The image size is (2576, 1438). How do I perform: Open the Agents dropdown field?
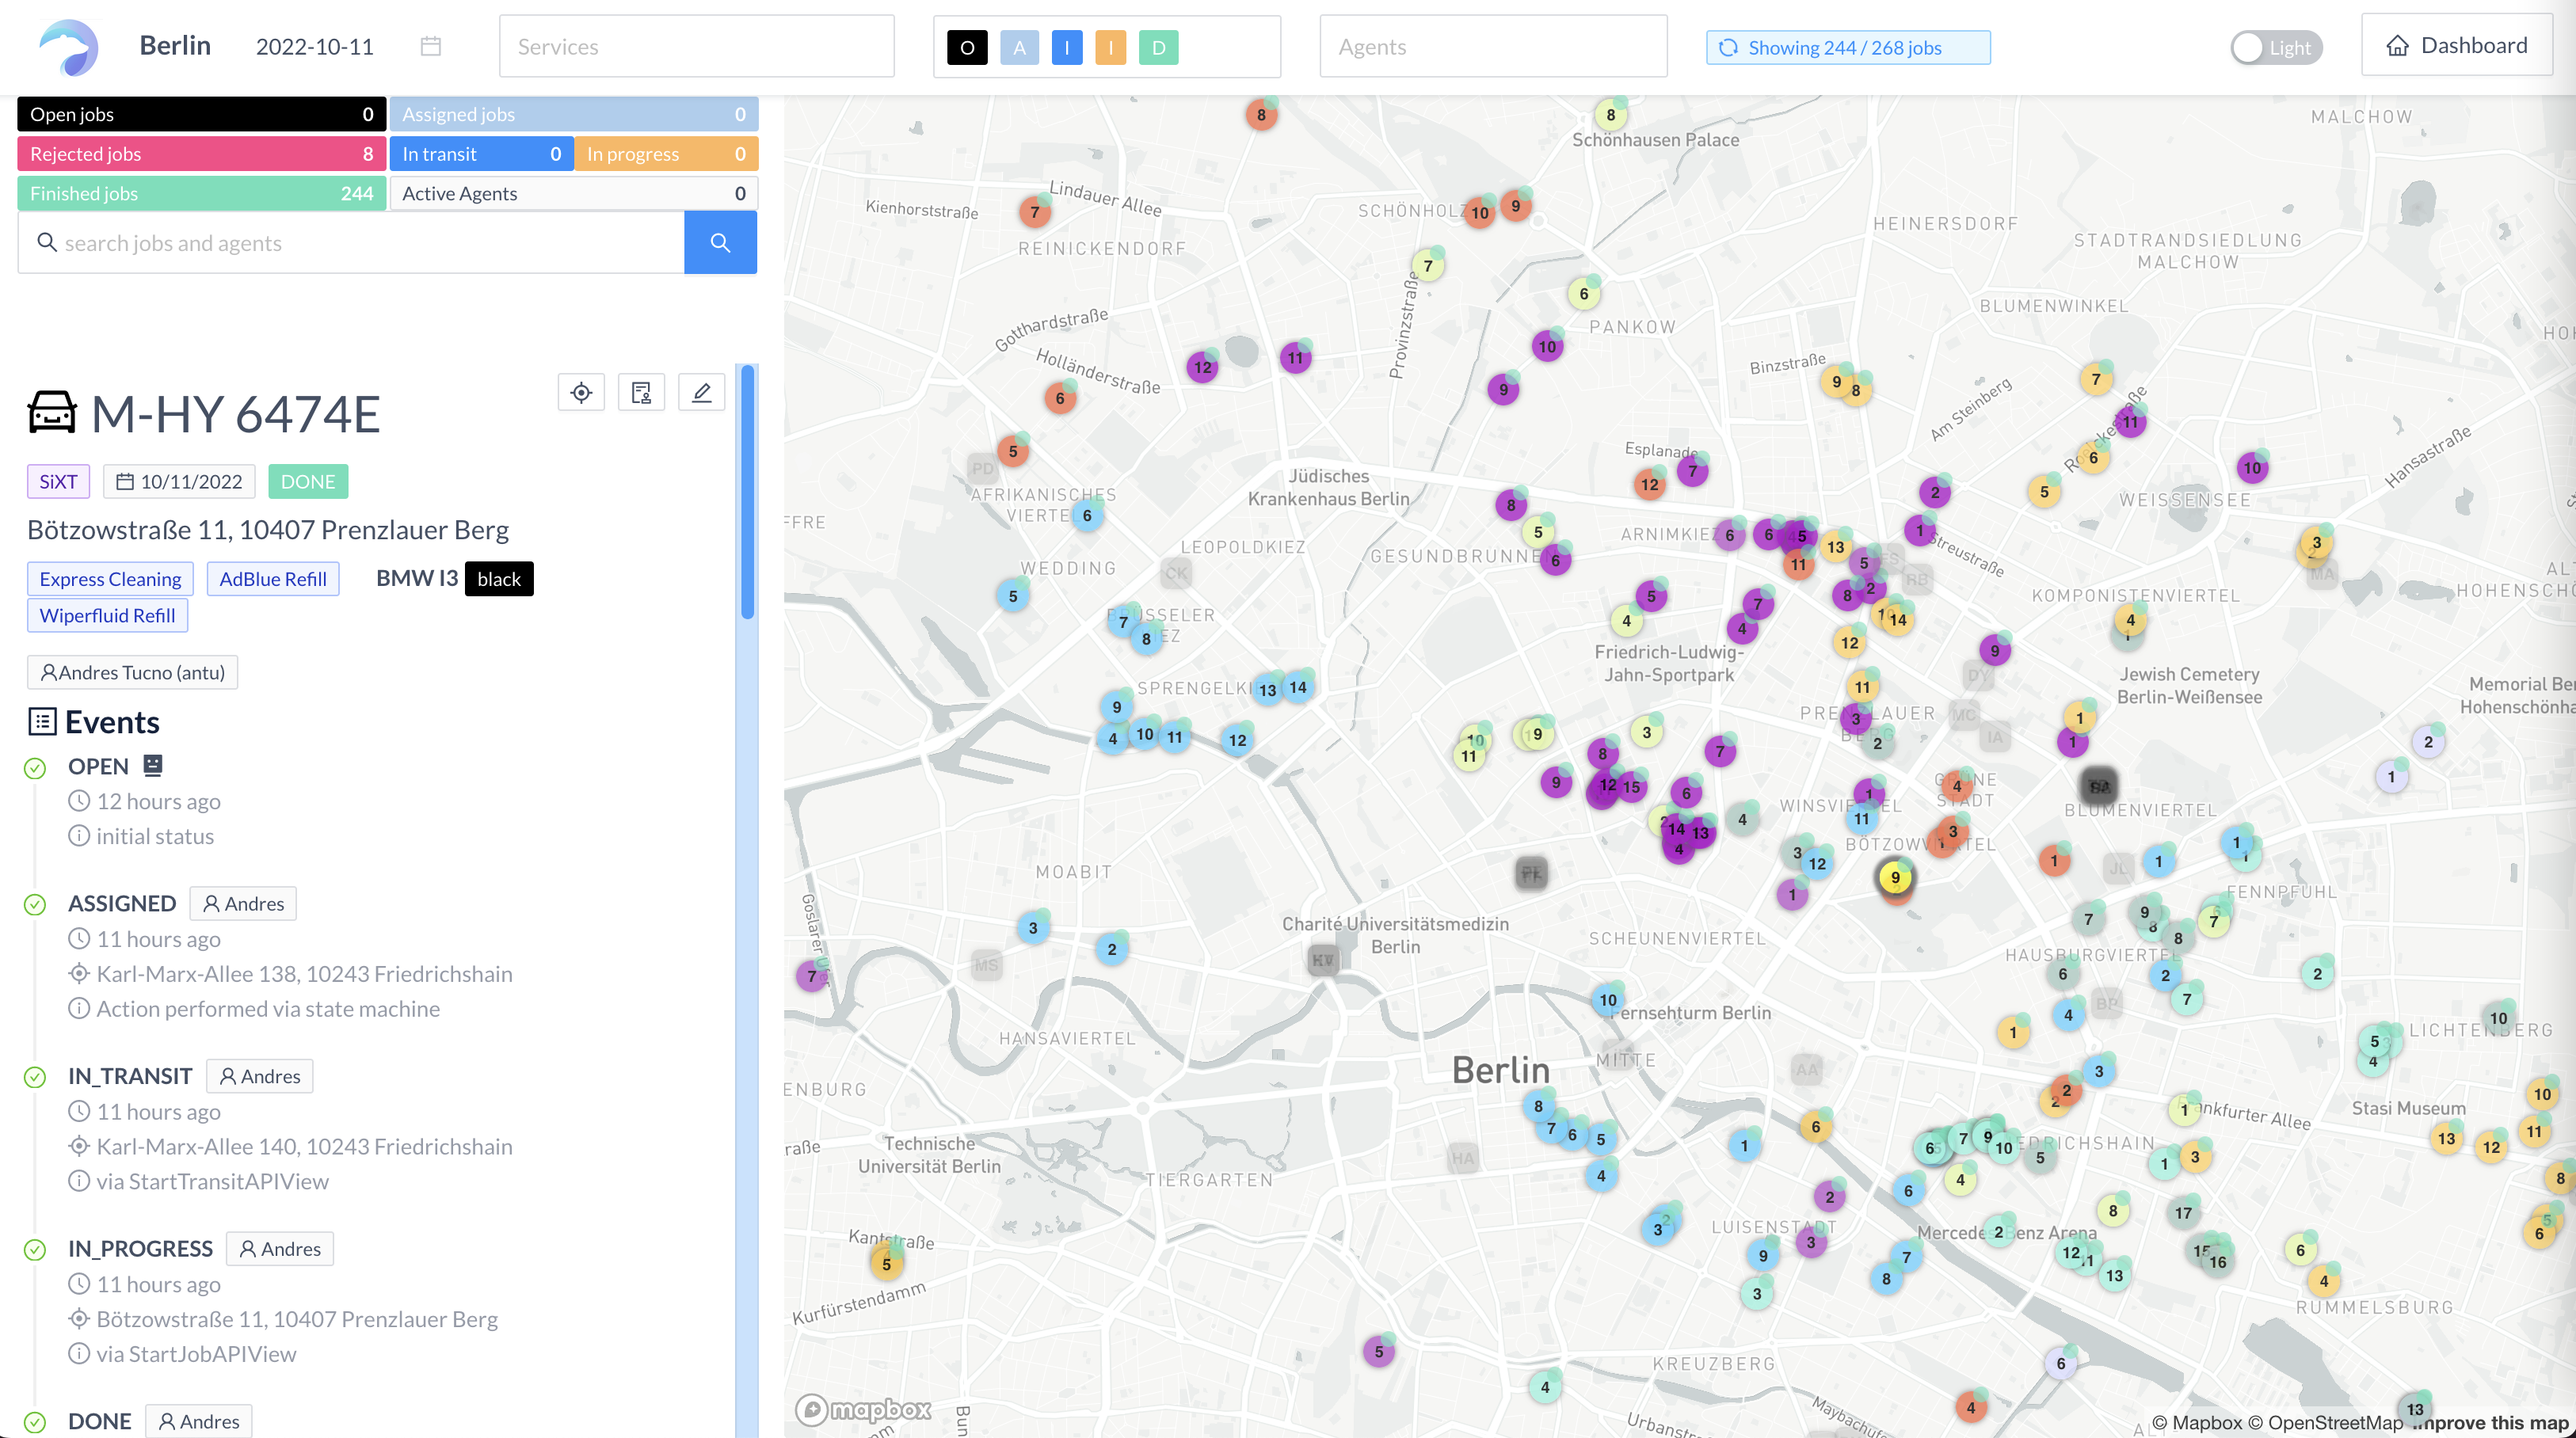pyautogui.click(x=1492, y=47)
